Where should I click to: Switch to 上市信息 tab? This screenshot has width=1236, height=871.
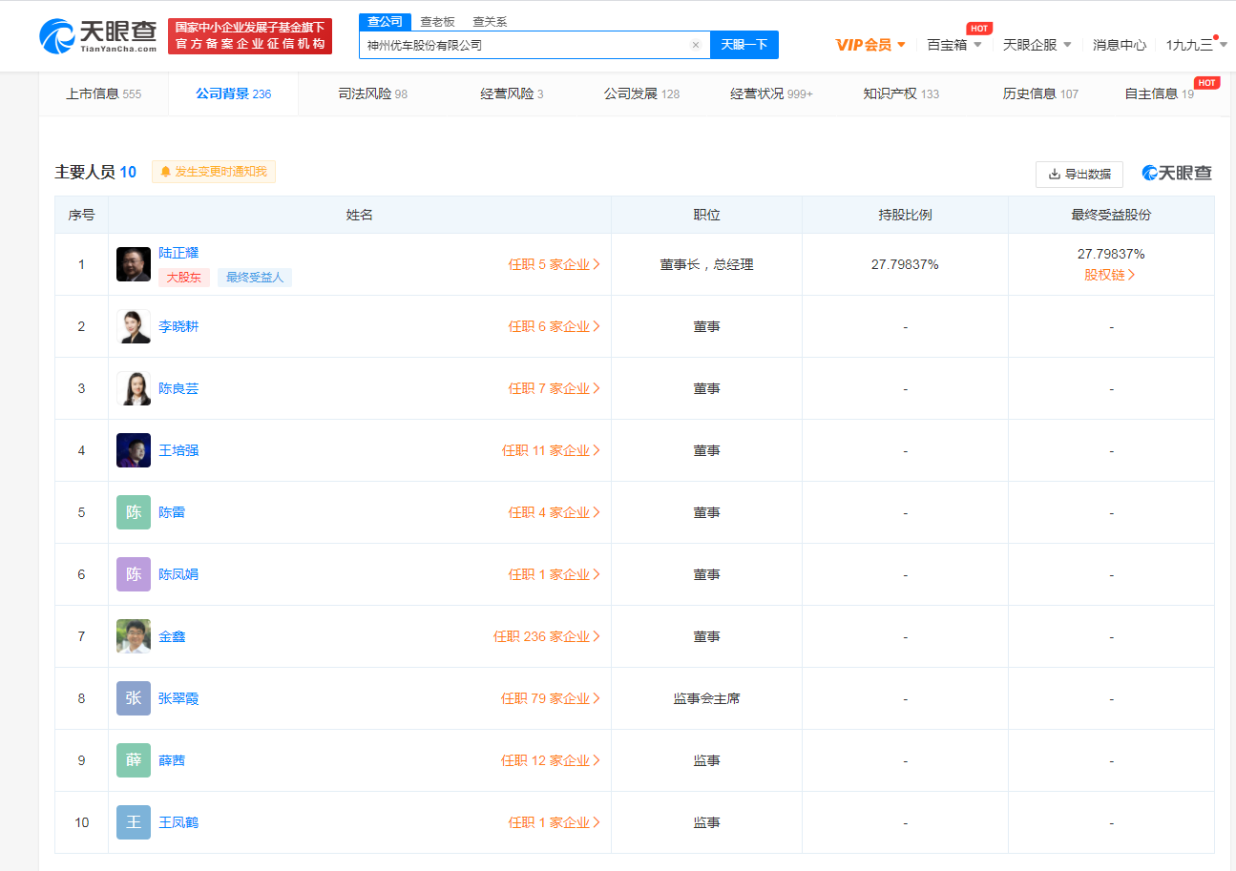pyautogui.click(x=103, y=93)
